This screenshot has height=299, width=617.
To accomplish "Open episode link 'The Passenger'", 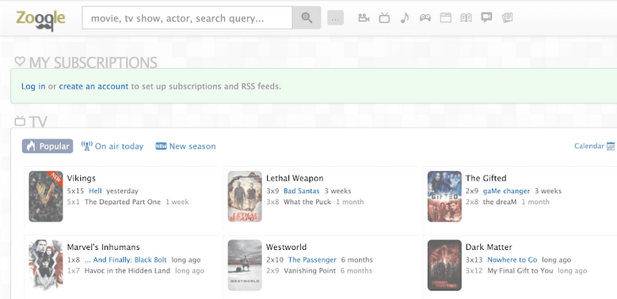I will [312, 260].
